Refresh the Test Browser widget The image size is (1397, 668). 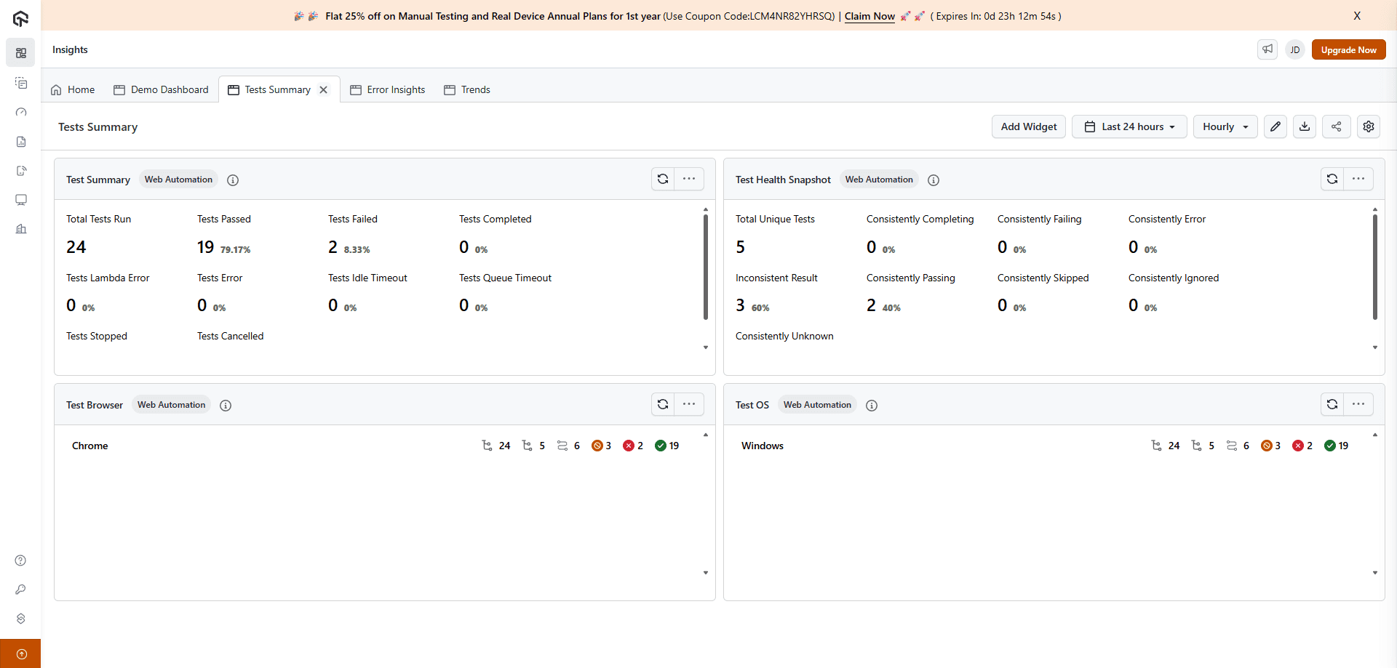click(x=663, y=404)
